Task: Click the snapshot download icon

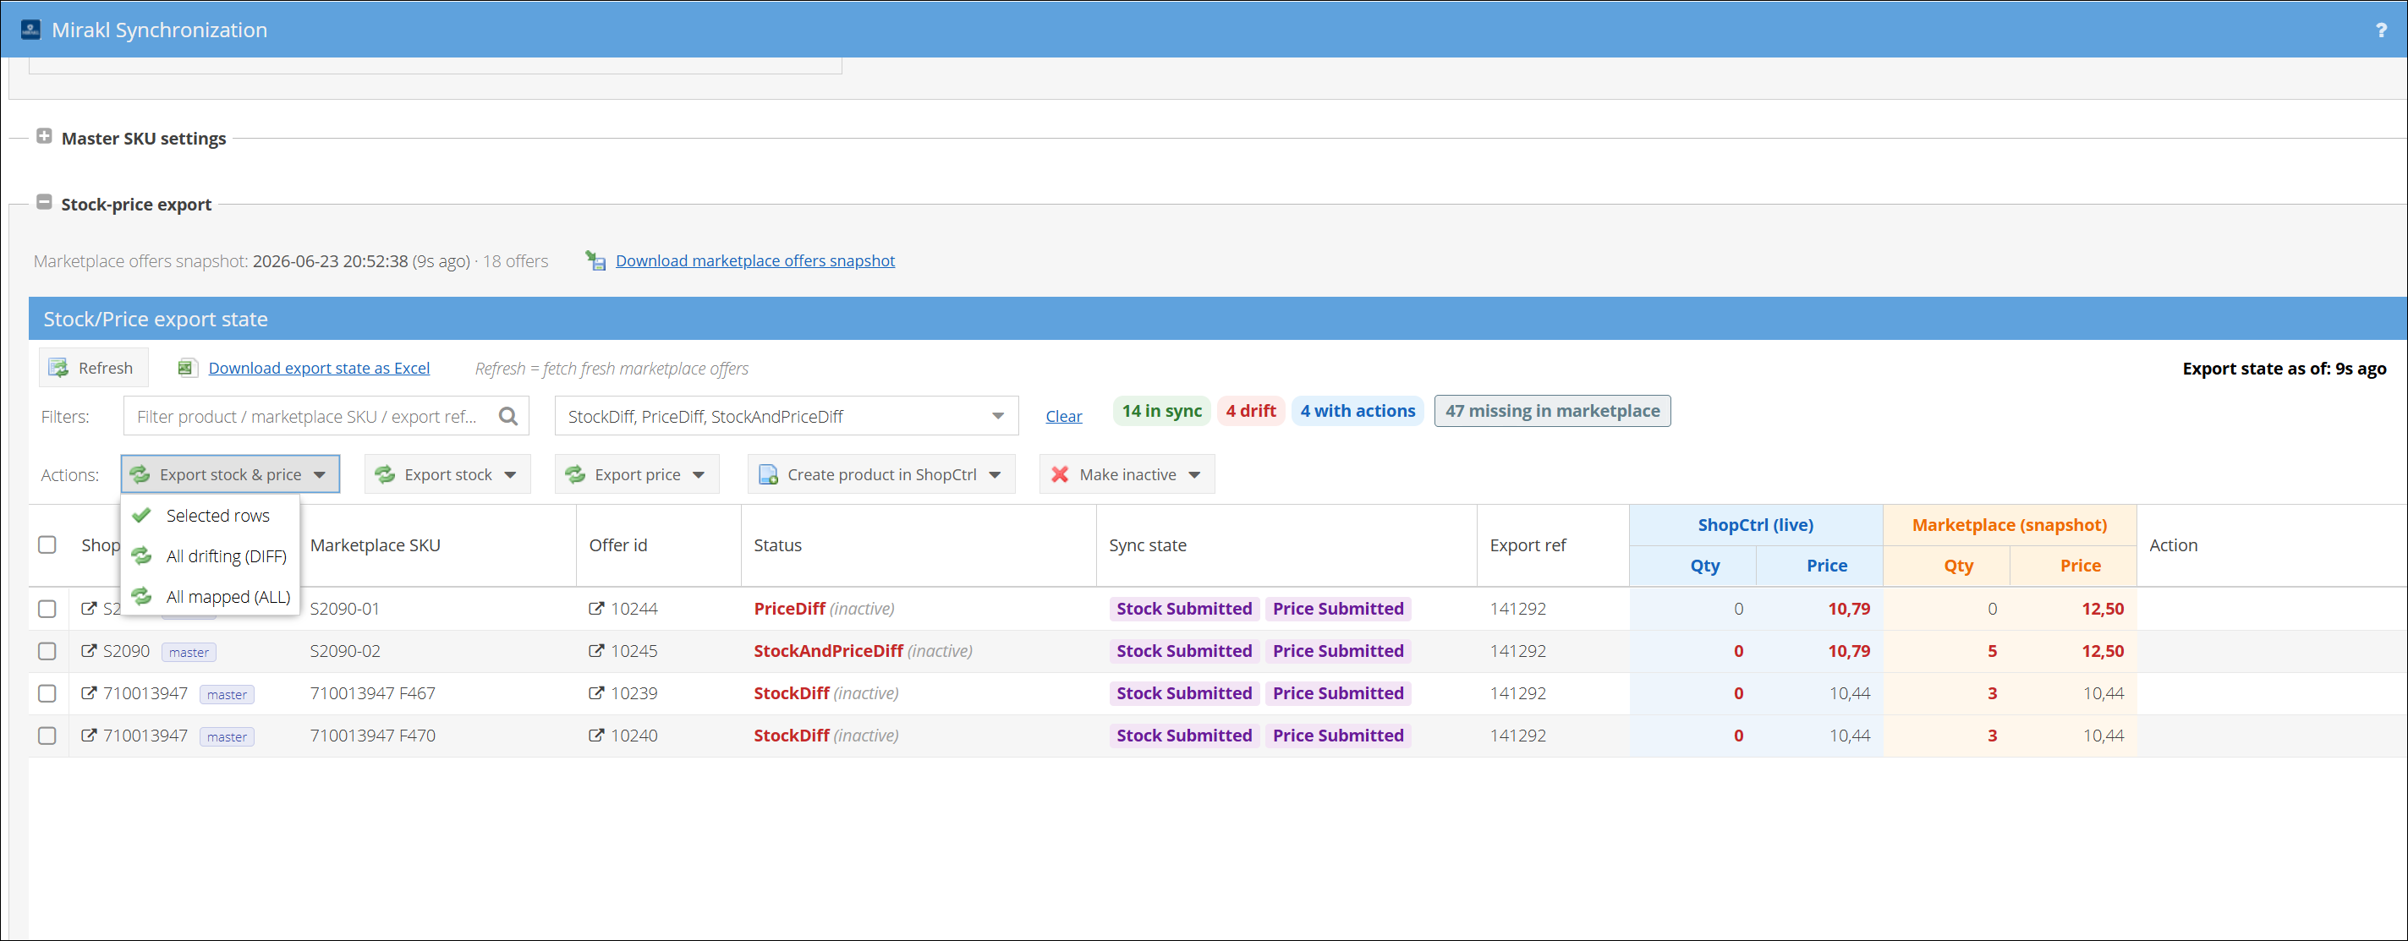Action: click(595, 260)
